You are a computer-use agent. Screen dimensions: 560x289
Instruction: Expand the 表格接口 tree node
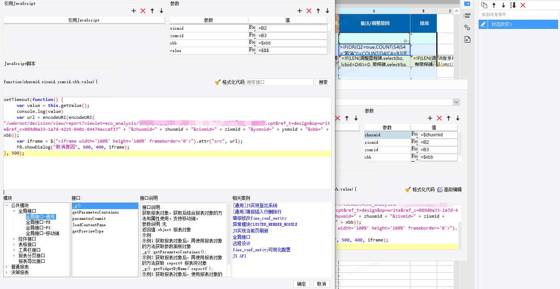pyautogui.click(x=14, y=244)
